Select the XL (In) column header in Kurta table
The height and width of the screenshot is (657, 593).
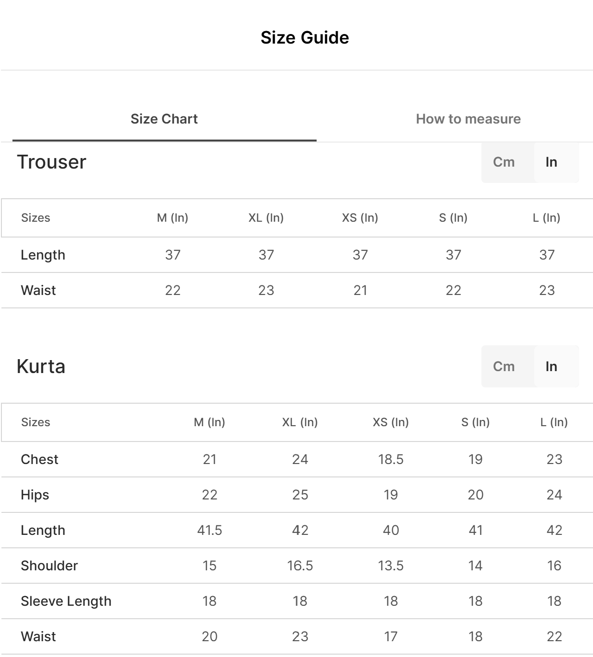300,422
